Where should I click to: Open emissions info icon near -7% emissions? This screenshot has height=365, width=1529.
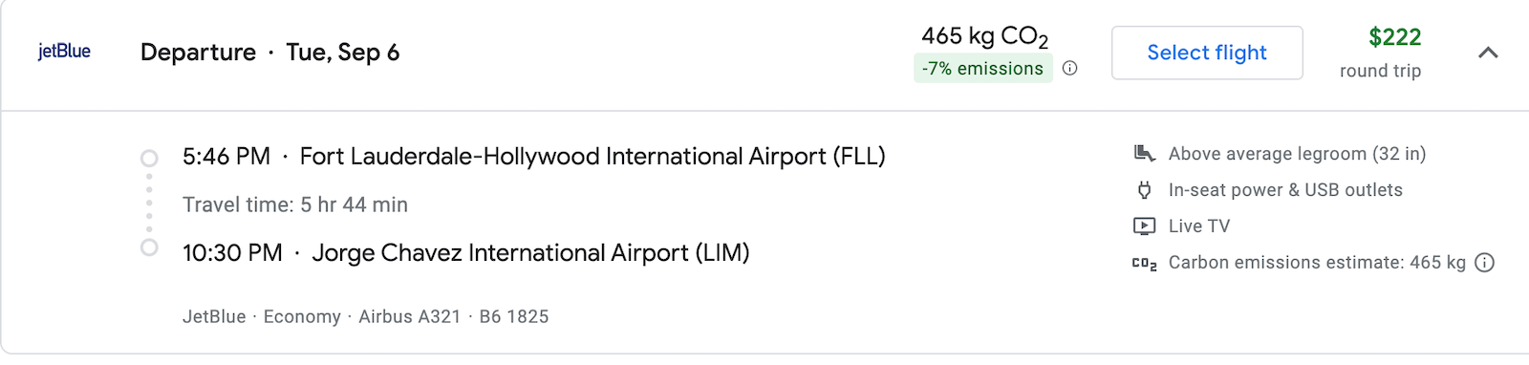1070,68
